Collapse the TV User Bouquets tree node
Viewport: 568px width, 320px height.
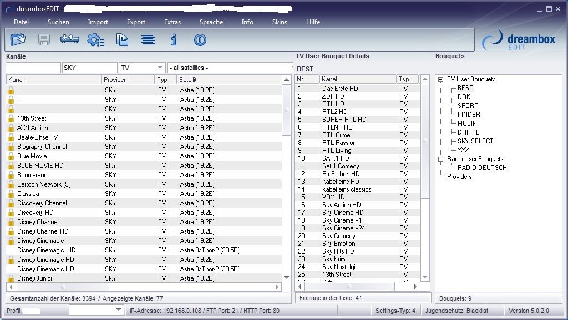pos(440,79)
